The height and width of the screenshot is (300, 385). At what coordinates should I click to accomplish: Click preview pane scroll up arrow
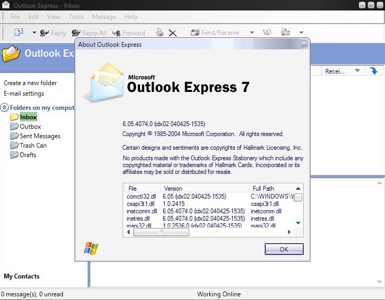pos(379,183)
